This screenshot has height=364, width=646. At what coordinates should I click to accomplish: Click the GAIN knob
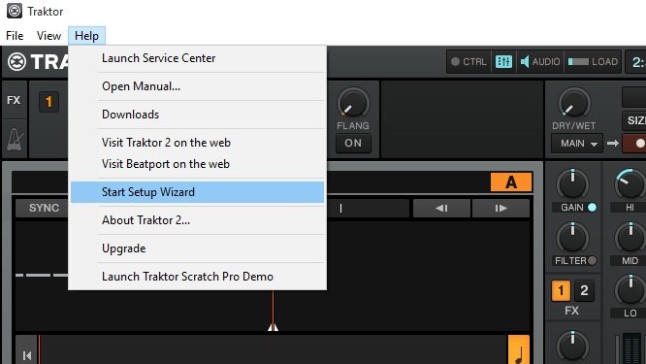point(572,184)
